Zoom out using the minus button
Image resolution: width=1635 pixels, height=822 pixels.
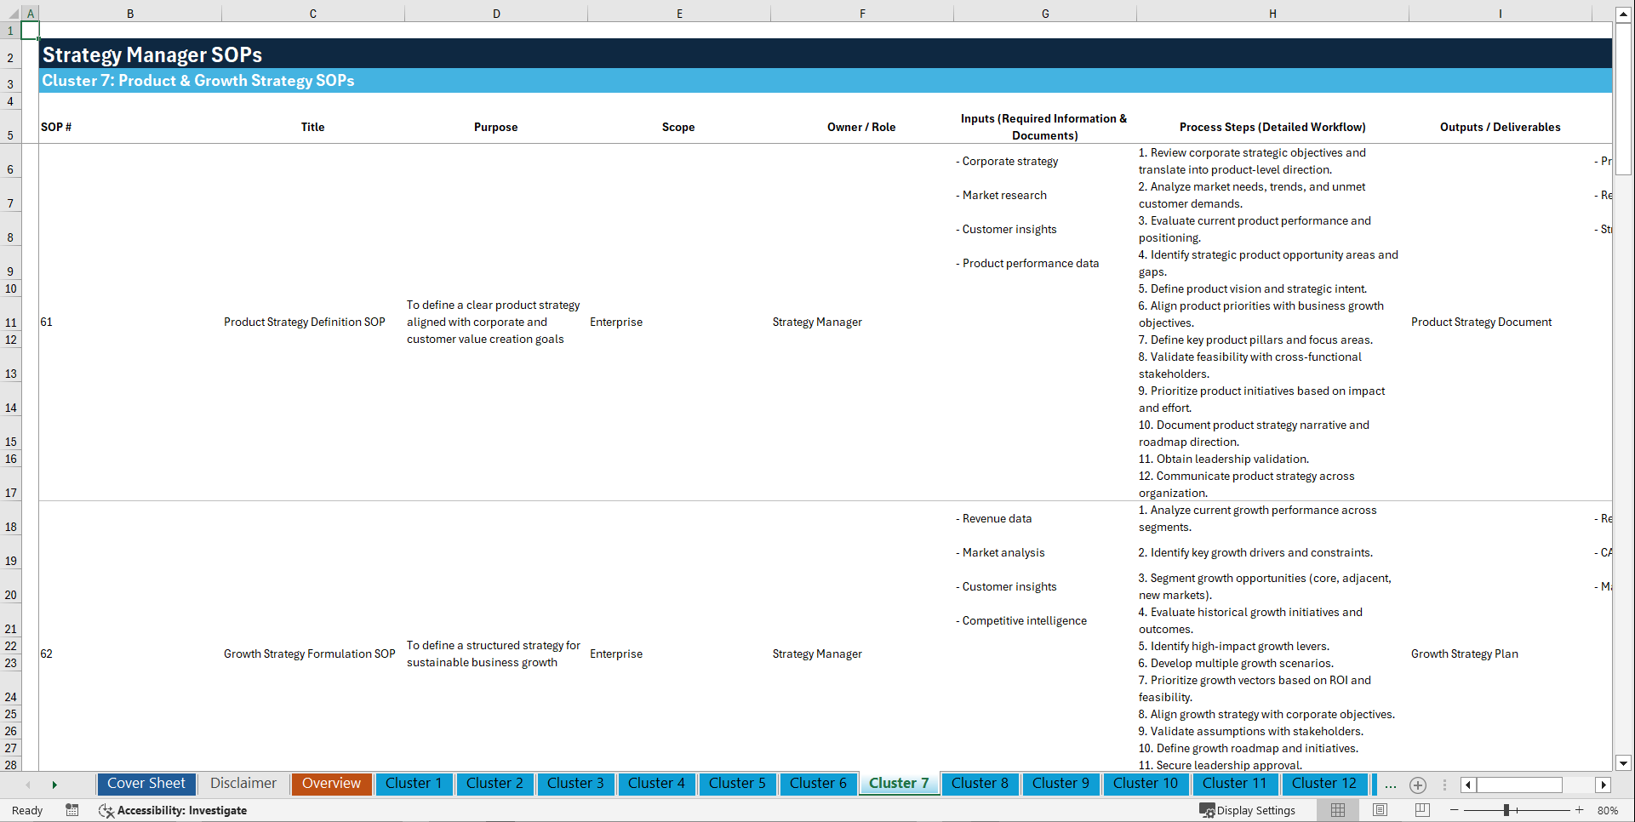click(x=1455, y=810)
